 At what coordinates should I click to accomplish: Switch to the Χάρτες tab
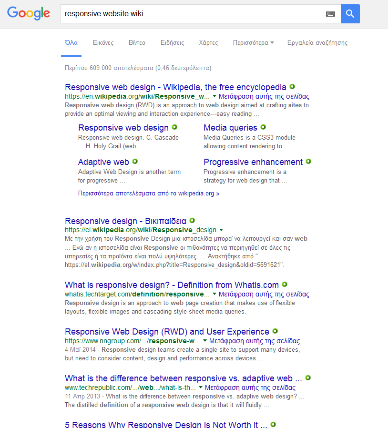[x=208, y=42]
